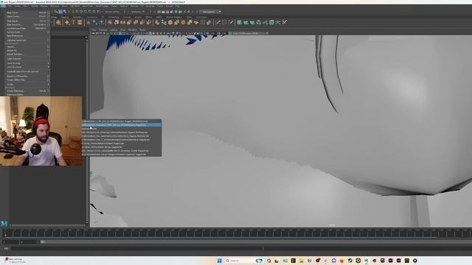Open the Windows Start button

[x=220, y=261]
